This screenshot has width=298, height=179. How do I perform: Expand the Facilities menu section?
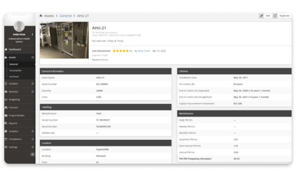pos(33,84)
